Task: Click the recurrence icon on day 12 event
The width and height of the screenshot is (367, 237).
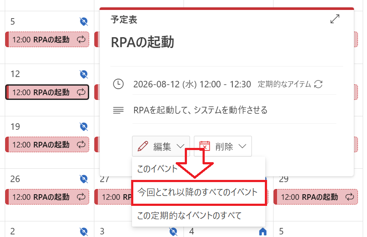Action: point(81,92)
